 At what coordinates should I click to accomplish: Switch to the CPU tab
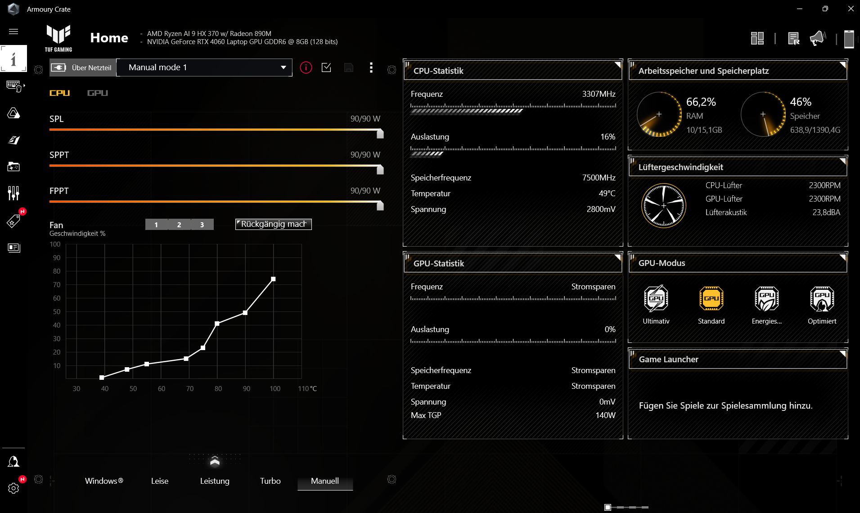[60, 93]
